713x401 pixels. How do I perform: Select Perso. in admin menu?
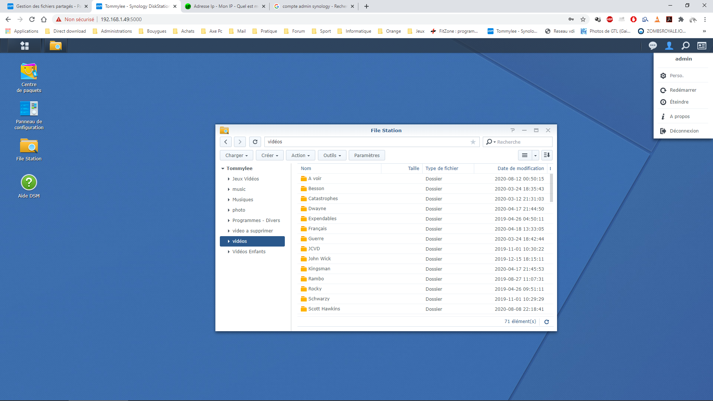683,76
